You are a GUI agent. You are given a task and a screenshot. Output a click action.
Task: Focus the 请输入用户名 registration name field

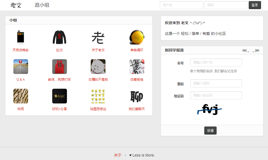tap(216, 62)
